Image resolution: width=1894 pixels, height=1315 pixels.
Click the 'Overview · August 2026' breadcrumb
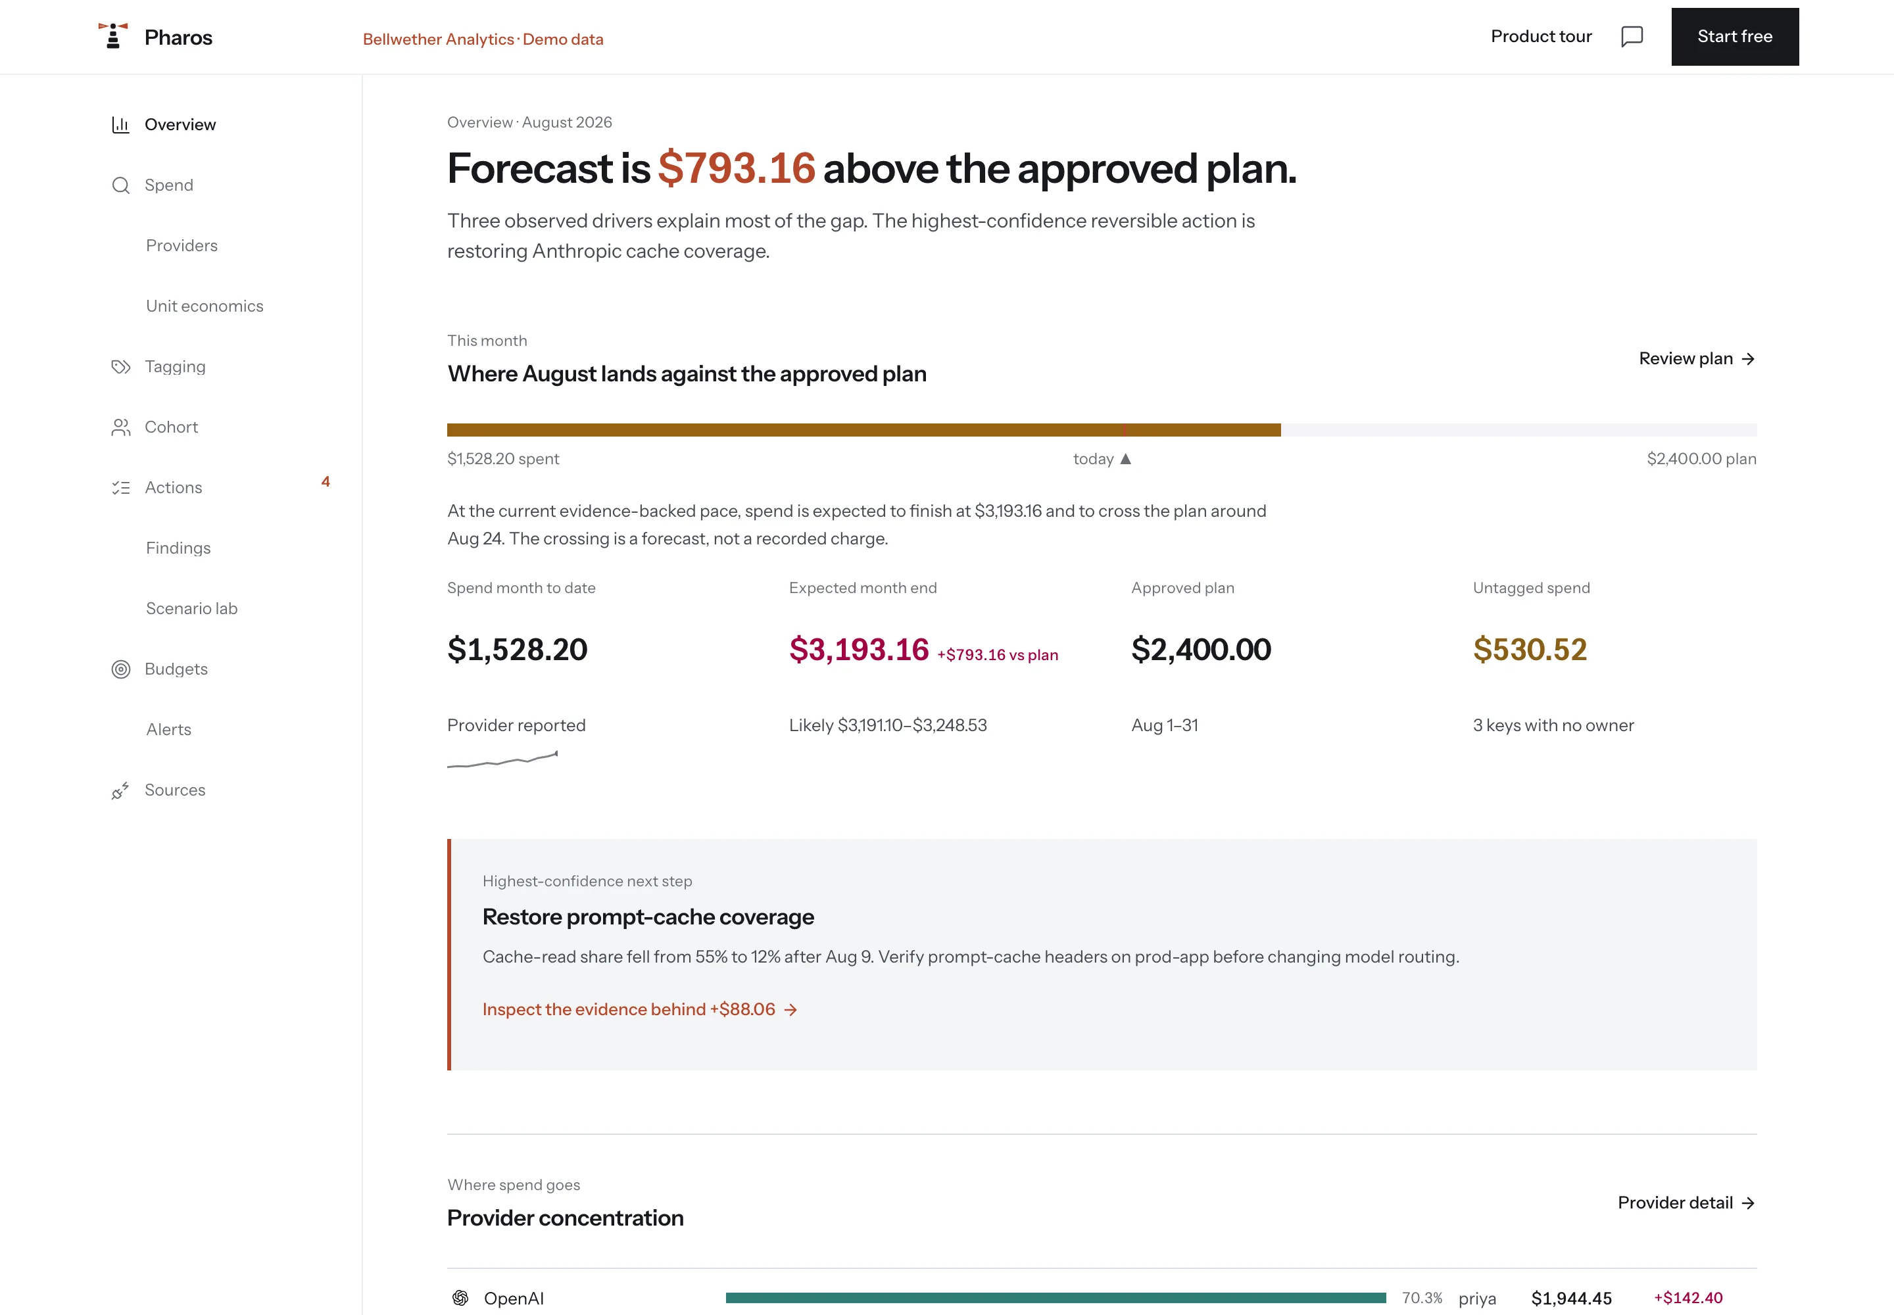[x=529, y=123]
